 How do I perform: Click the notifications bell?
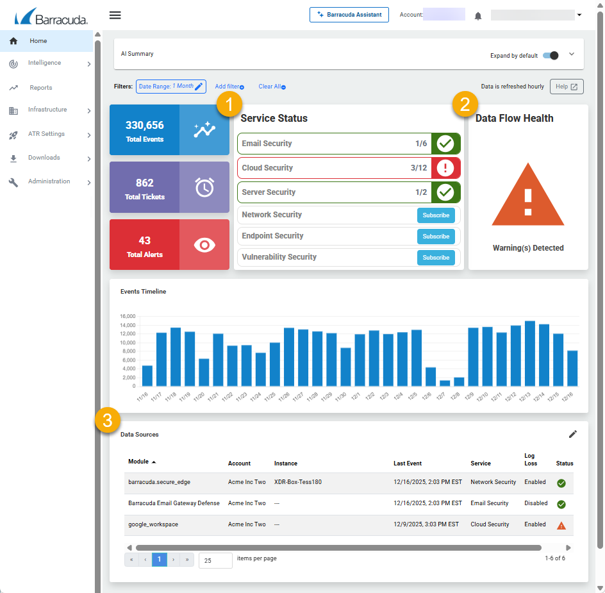click(x=477, y=16)
